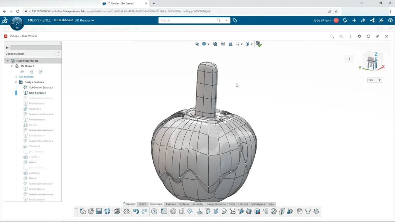This screenshot has width=395, height=222.
Task: Click the tag icon next to search bar
Action: [x=235, y=20]
